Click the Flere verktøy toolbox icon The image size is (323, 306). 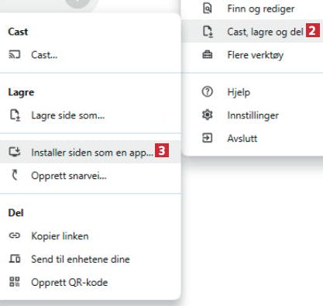[x=208, y=55]
